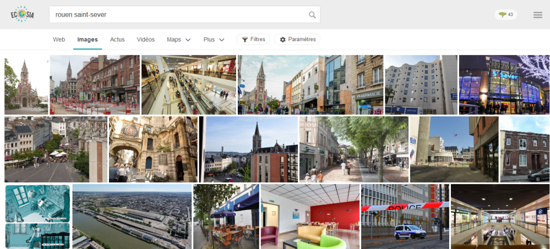
Task: Focus the search box with rouen saint-sever
Action: tap(184, 14)
